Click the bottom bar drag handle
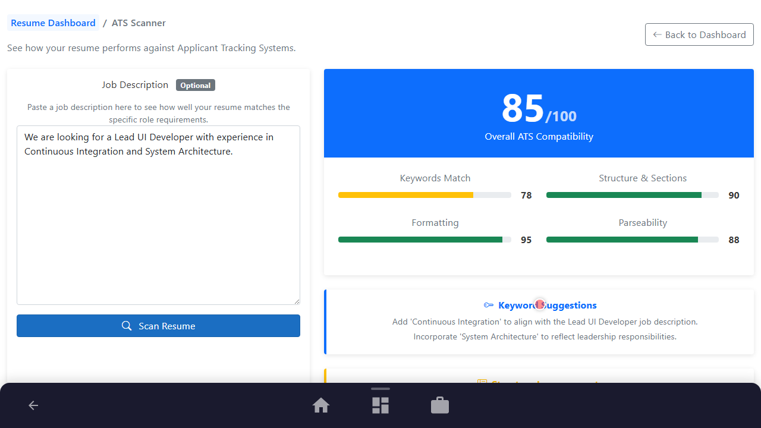 coord(380,389)
